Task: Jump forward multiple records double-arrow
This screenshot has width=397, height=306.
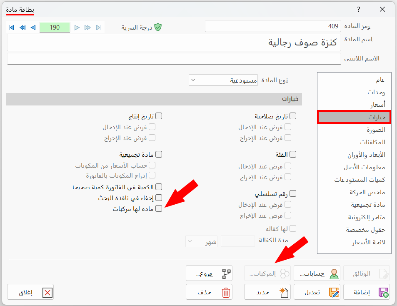Action: (x=87, y=28)
